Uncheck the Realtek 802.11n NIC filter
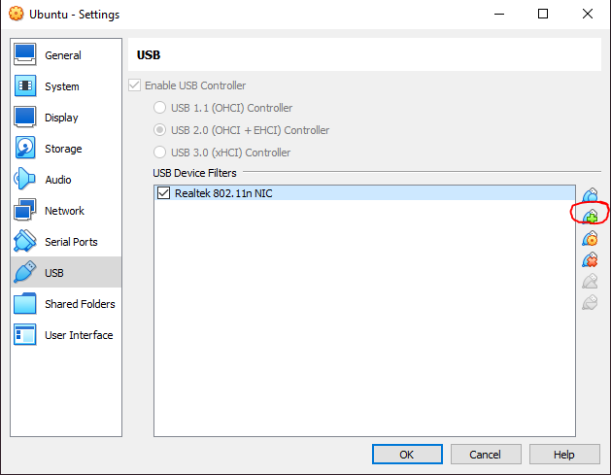 (x=163, y=193)
